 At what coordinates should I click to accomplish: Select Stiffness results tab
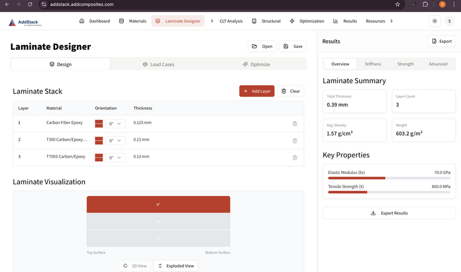pos(373,64)
